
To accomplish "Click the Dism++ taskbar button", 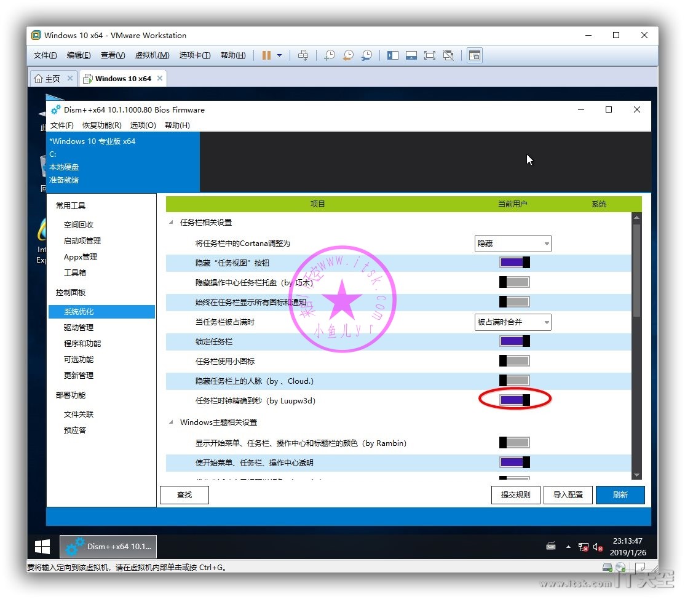I will point(108,547).
